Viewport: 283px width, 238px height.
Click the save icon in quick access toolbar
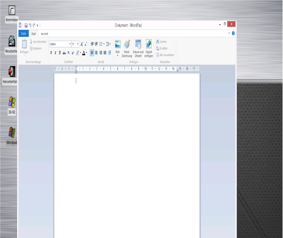26,26
